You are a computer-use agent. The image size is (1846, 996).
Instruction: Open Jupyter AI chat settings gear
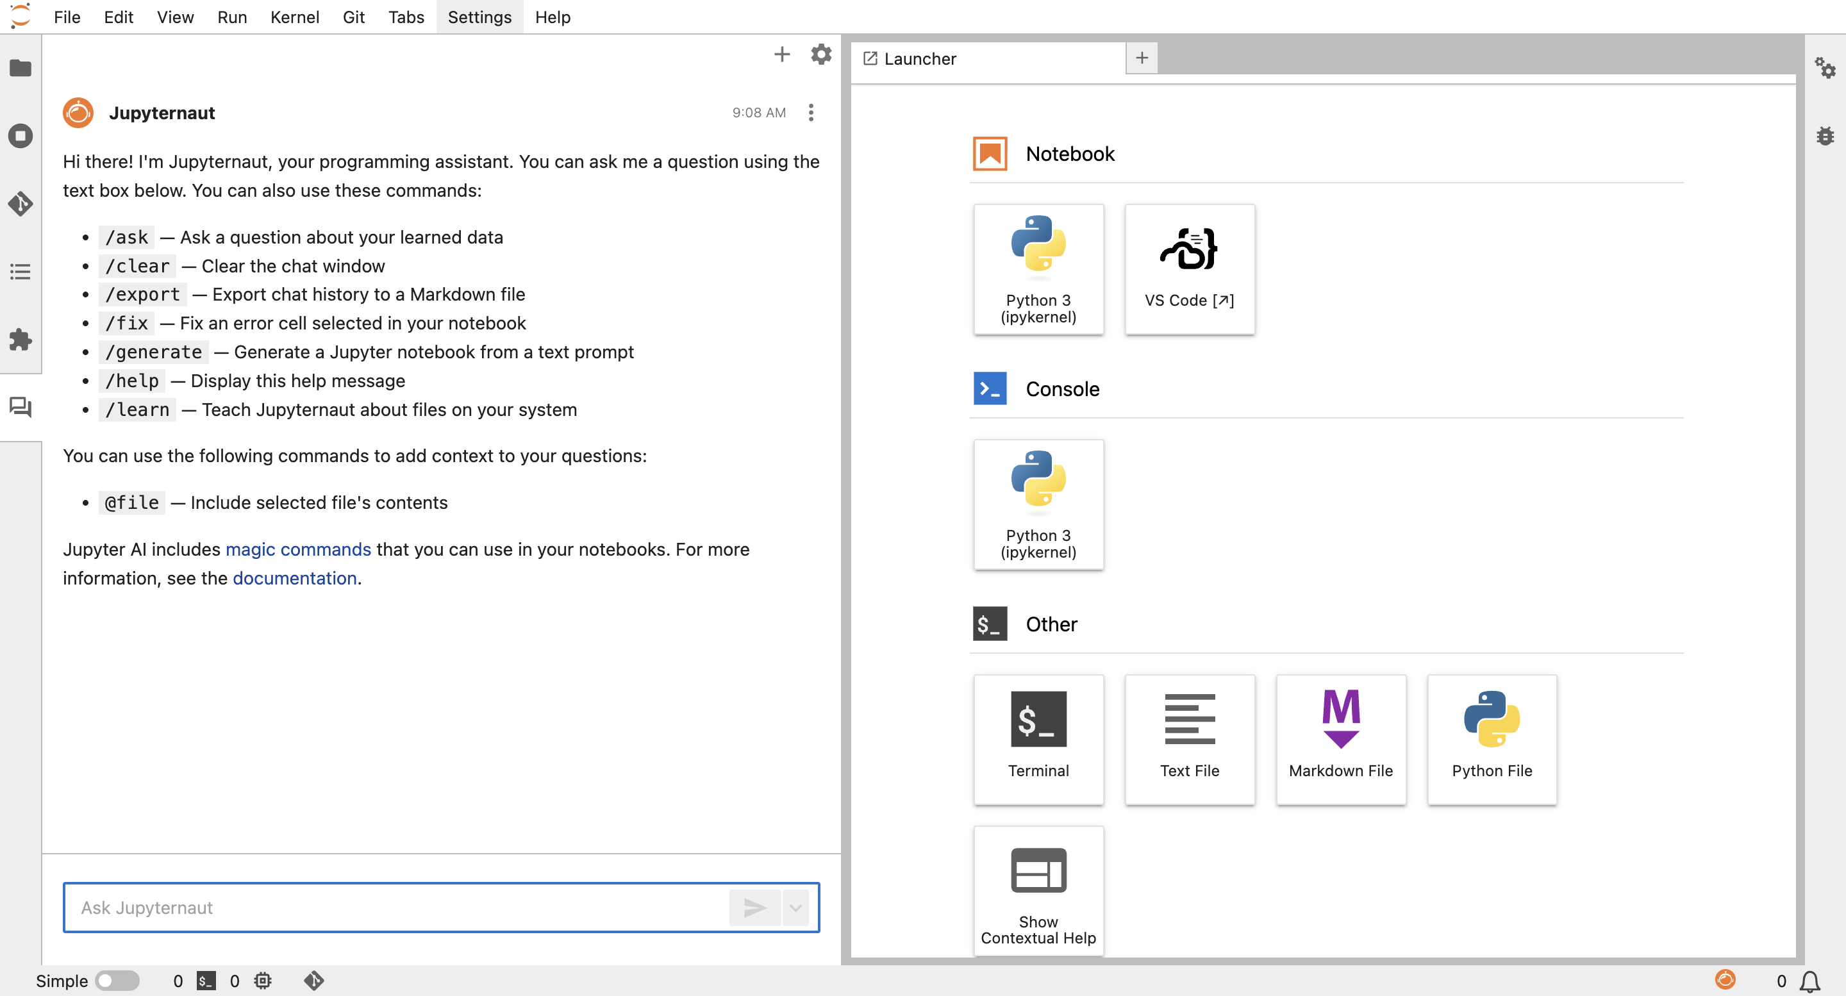click(820, 54)
